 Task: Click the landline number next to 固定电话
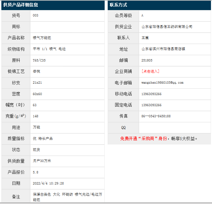click(x=151, y=105)
